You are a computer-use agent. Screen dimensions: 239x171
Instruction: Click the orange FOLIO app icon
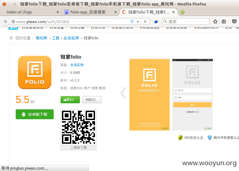(x=35, y=72)
